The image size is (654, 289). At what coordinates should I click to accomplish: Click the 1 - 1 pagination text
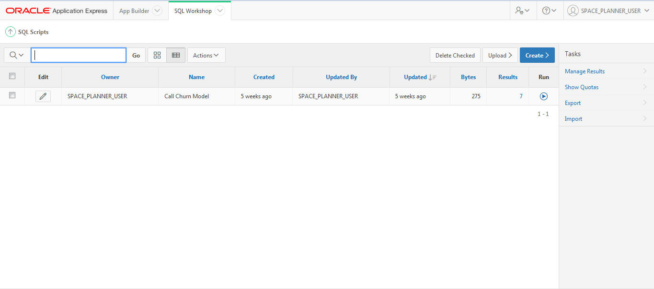543,114
